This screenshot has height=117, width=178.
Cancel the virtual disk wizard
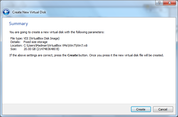[x=163, y=109]
